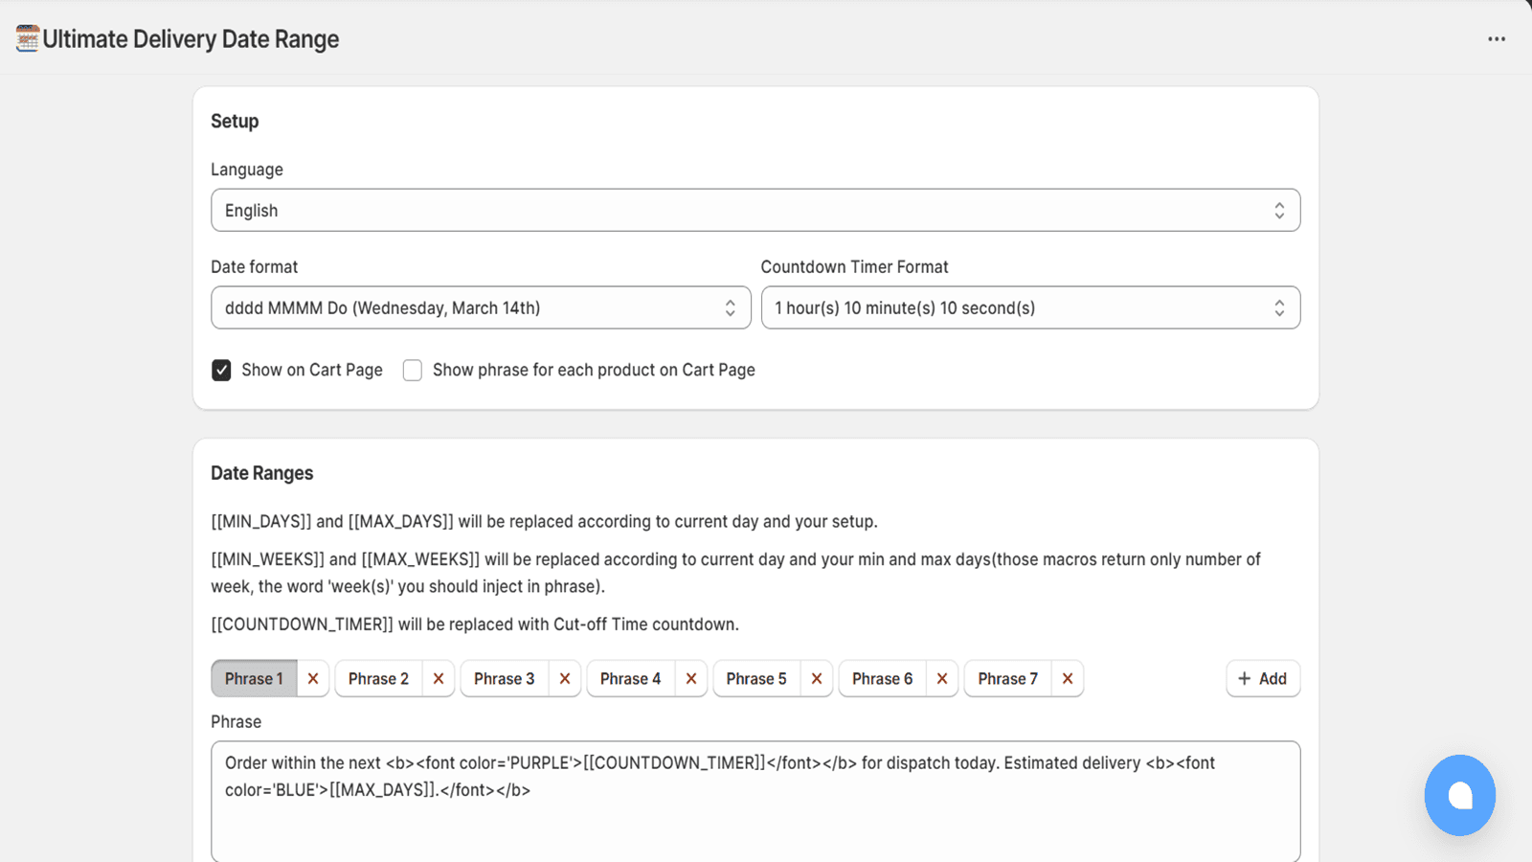Open the Phrase 7 tab

1007,678
